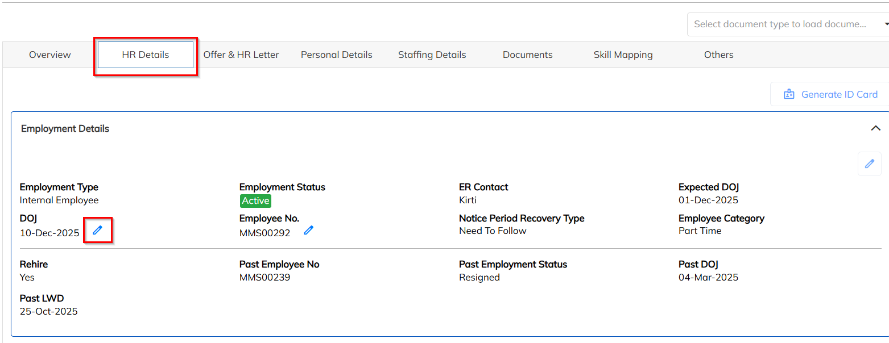Viewport: 889px width, 343px height.
Task: Click pencil icon beside Employee No. MMS00292
Action: [x=308, y=230]
